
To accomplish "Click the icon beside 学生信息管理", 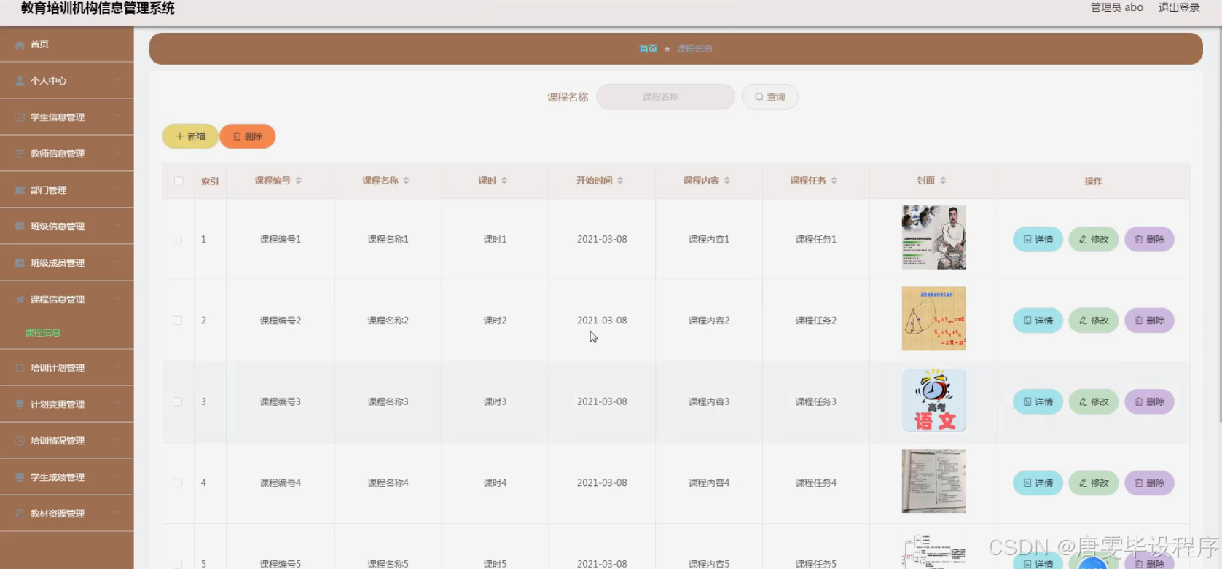I will (x=20, y=117).
